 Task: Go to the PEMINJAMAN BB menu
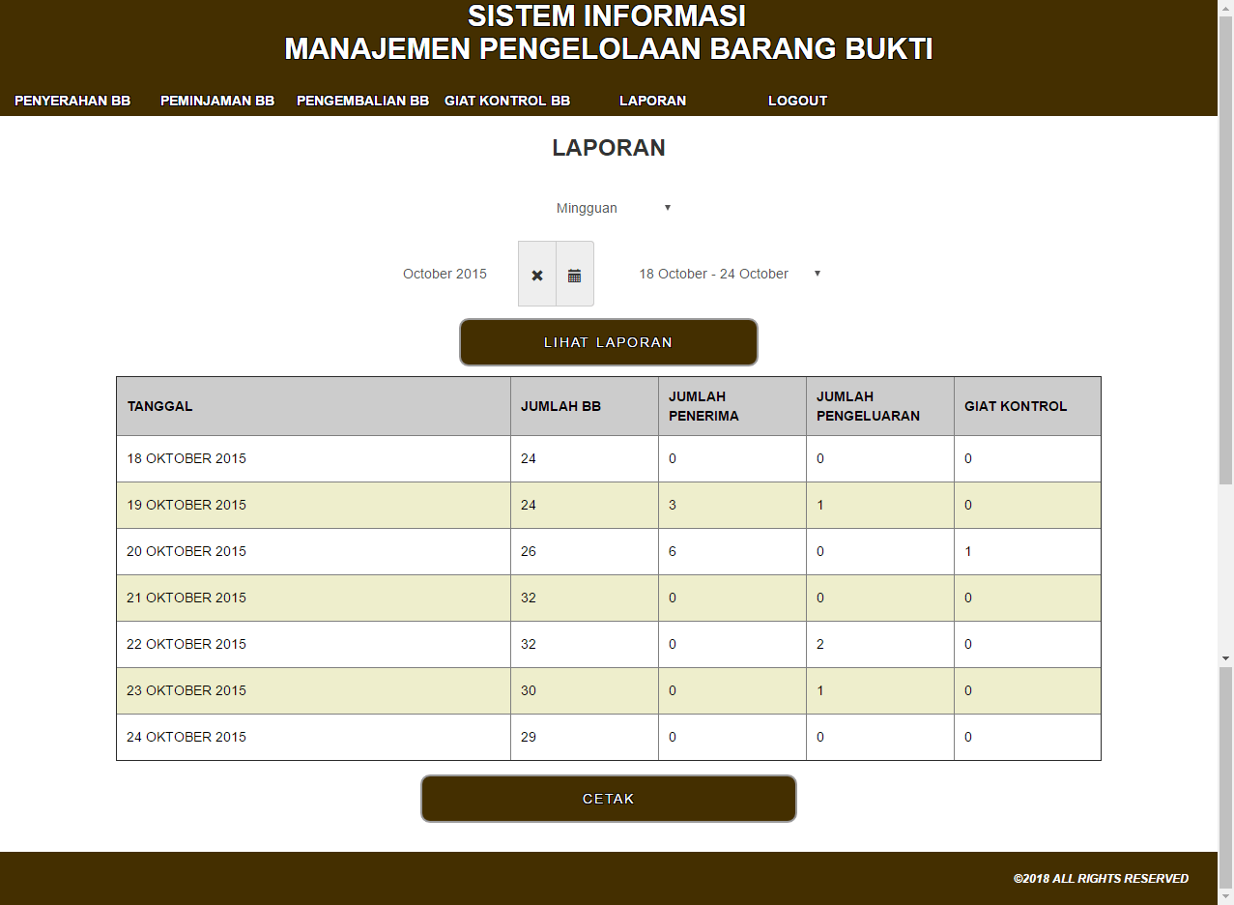pyautogui.click(x=217, y=101)
